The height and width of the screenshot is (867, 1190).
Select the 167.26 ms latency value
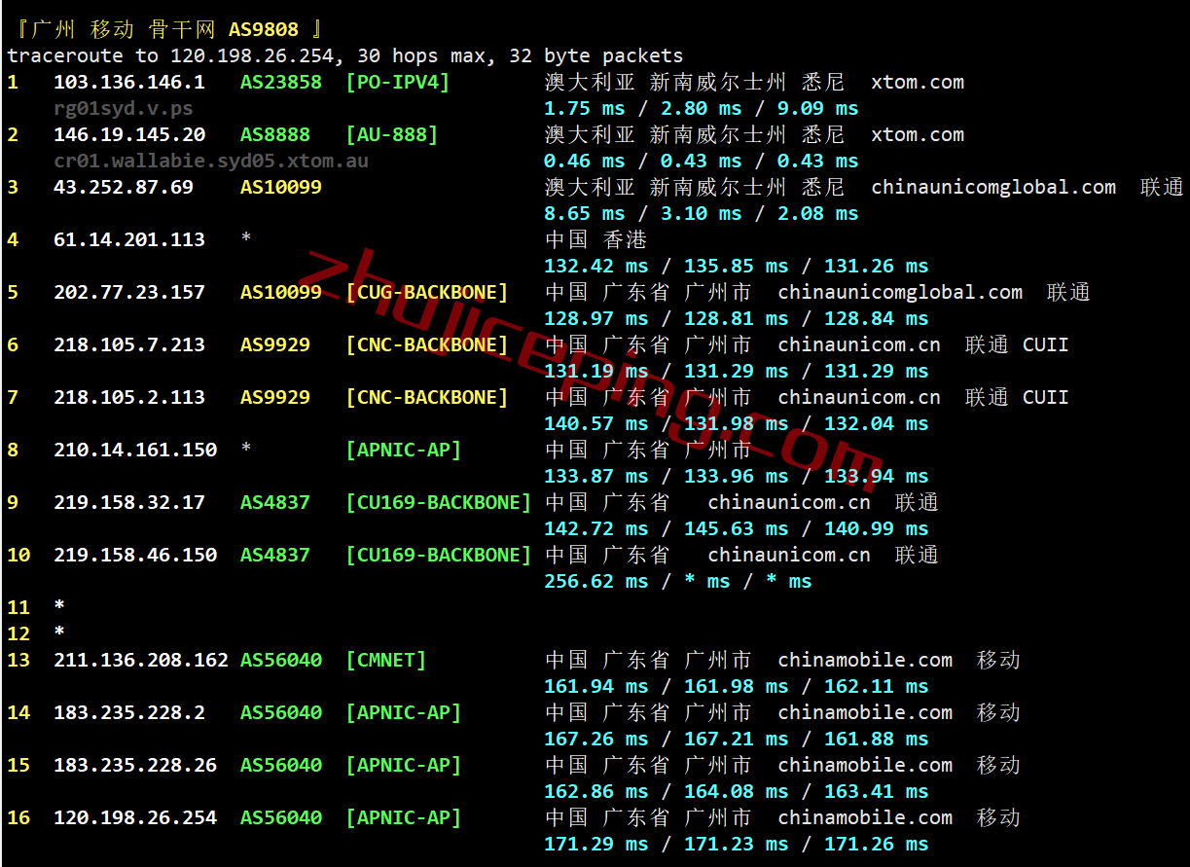coord(596,740)
